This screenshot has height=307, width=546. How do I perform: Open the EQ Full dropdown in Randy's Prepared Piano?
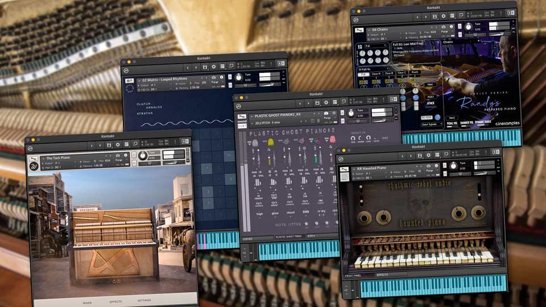[375, 46]
